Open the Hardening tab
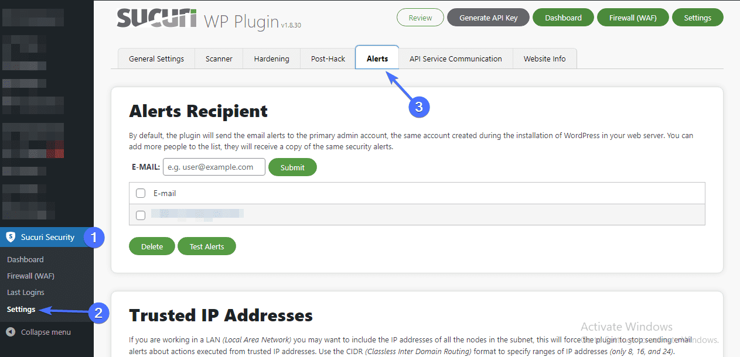 [x=272, y=59]
